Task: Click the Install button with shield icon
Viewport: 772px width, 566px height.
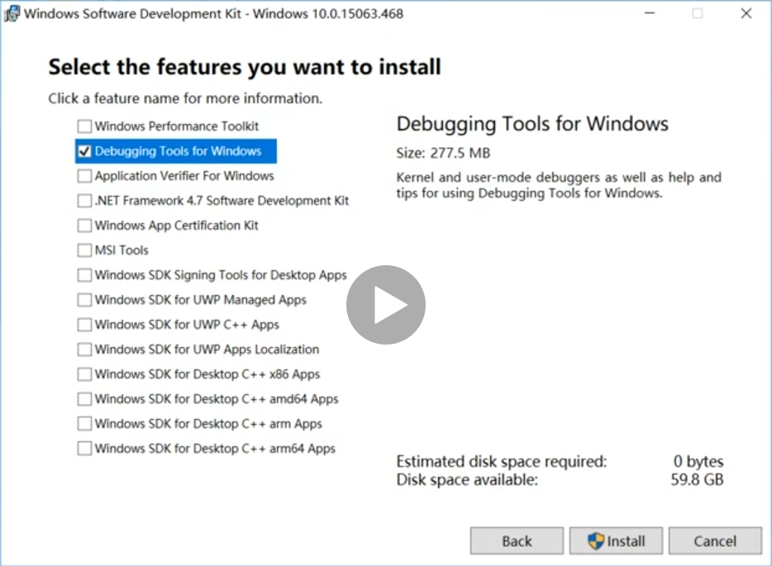Action: [x=616, y=541]
